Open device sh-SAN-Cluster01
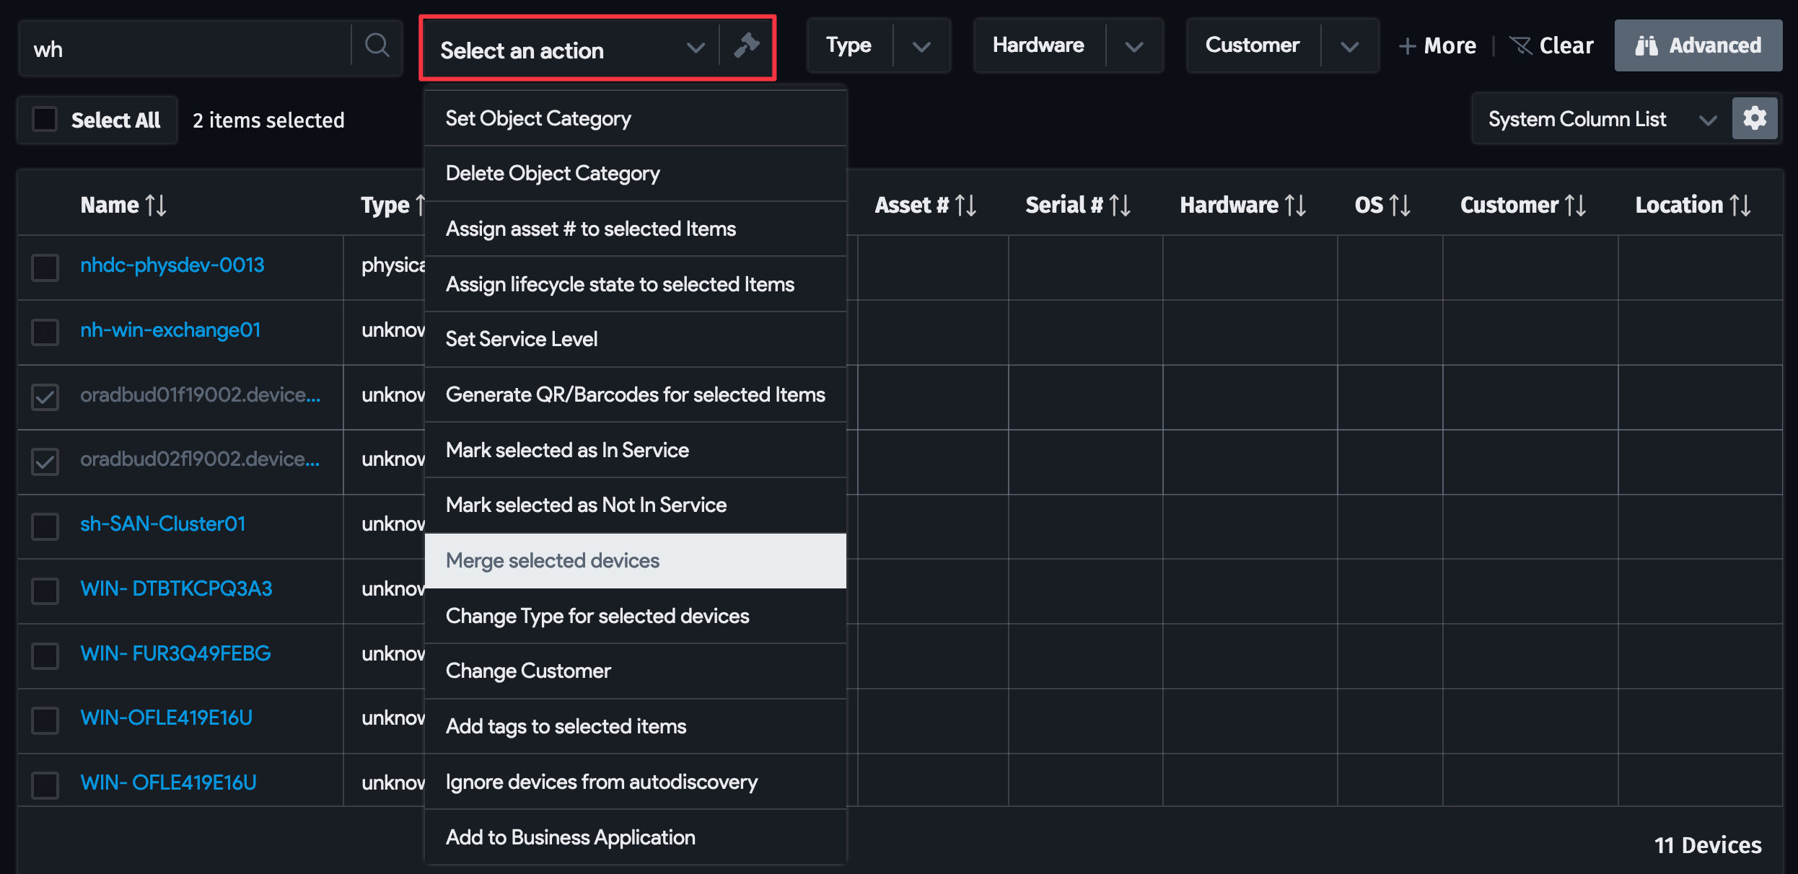The image size is (1798, 874). point(163,524)
